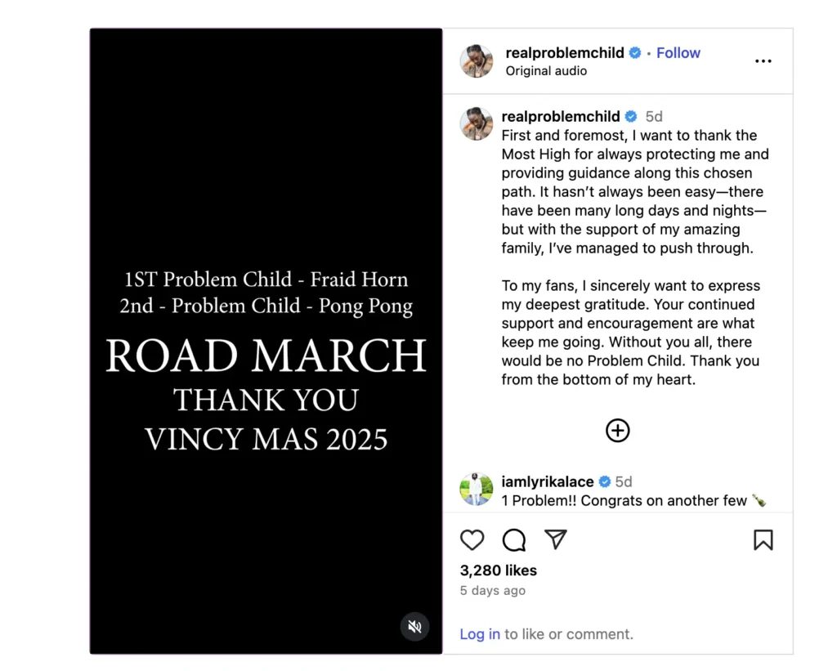Visit the iamlyrikalace username link
This screenshot has width=837, height=671.
[547, 481]
